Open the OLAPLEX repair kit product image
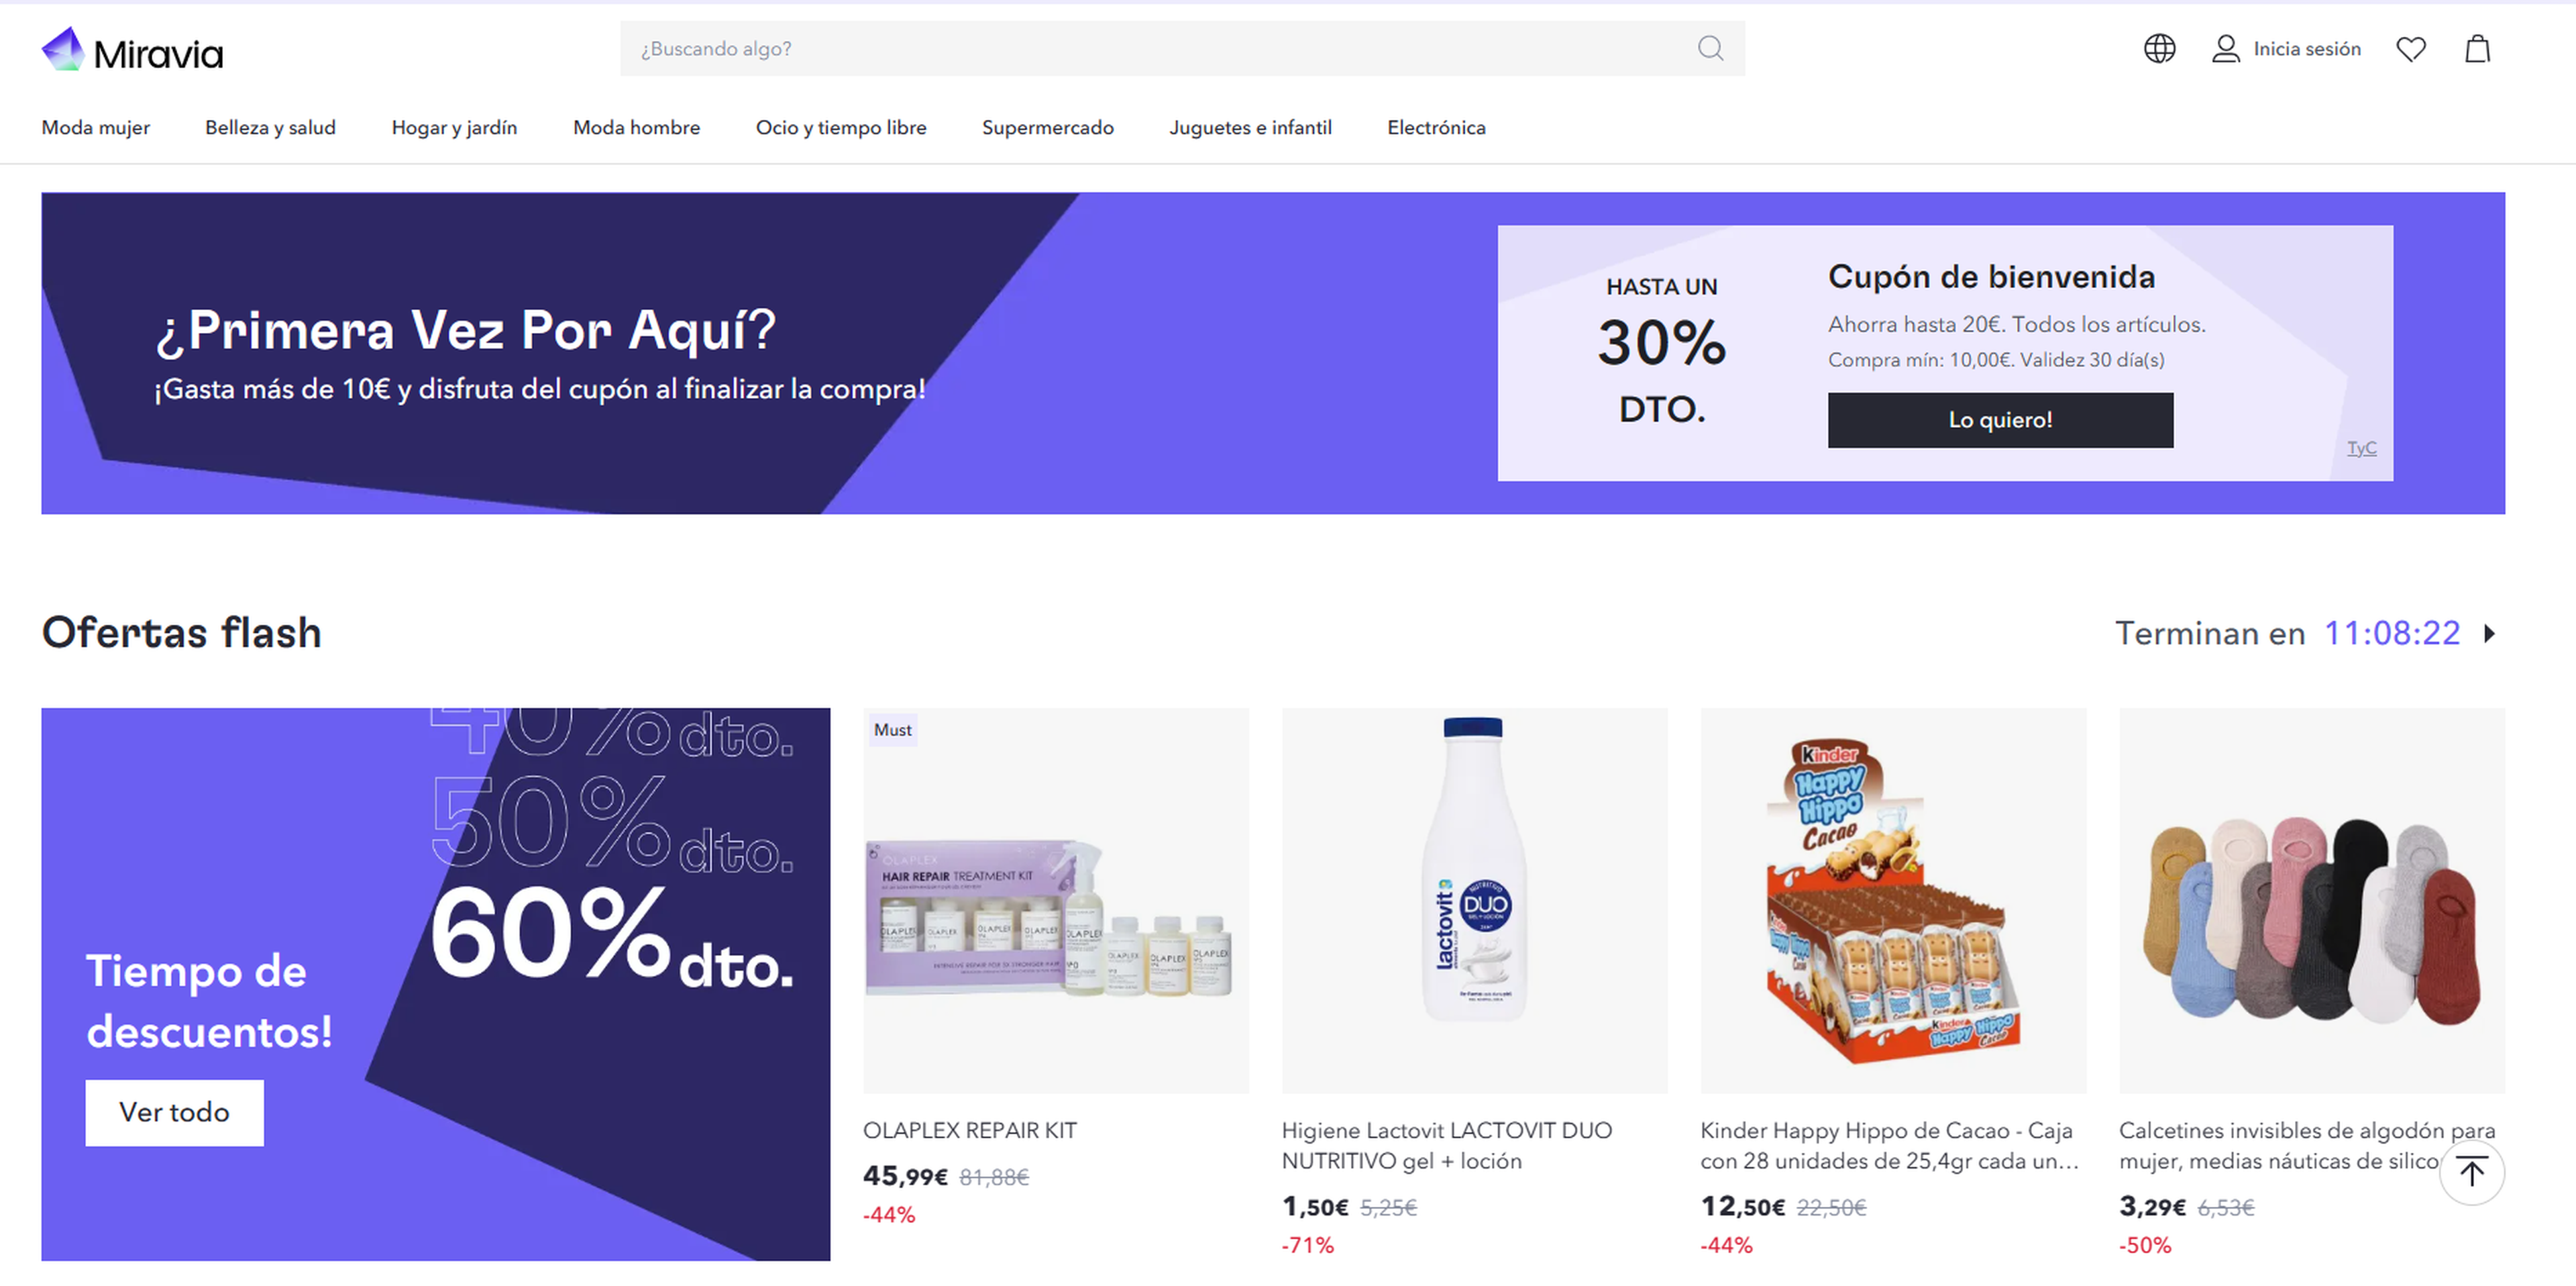The width and height of the screenshot is (2576, 1286). pos(1055,899)
